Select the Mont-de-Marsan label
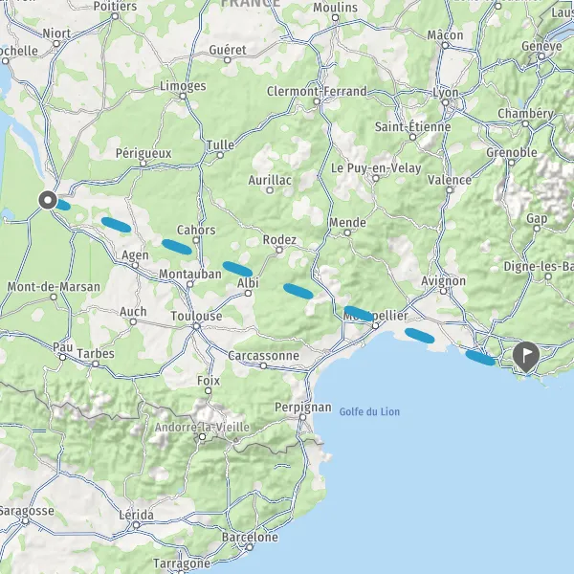Image resolution: width=574 pixels, height=574 pixels. (x=54, y=287)
